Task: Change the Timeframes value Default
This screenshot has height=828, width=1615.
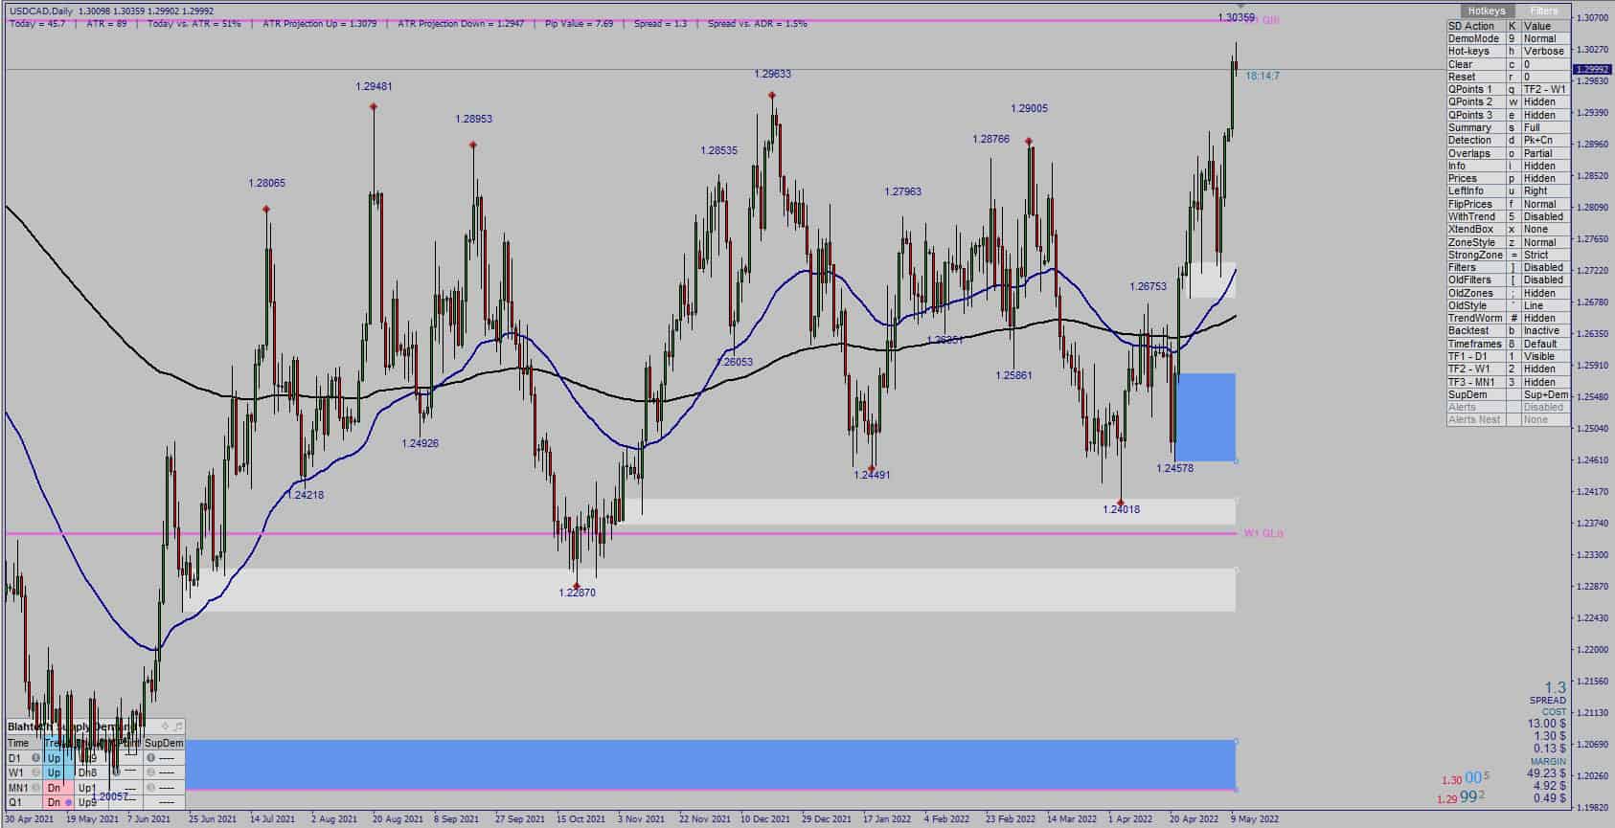Action: pyautogui.click(x=1544, y=344)
